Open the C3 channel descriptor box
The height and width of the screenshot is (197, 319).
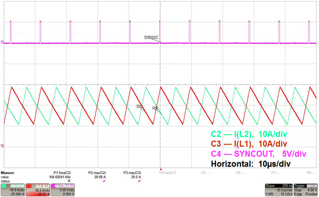37,190
